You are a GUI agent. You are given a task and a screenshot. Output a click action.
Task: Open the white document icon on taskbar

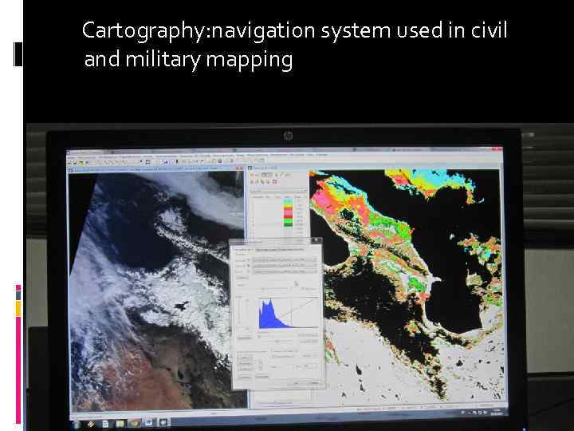(x=105, y=424)
